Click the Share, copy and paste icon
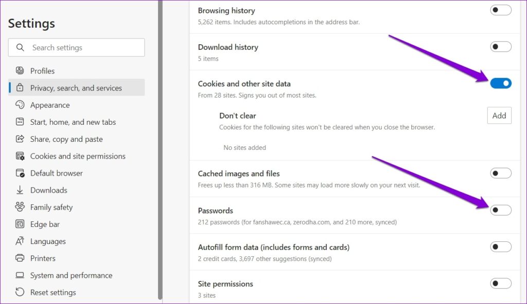This screenshot has height=304, width=527. pos(19,139)
